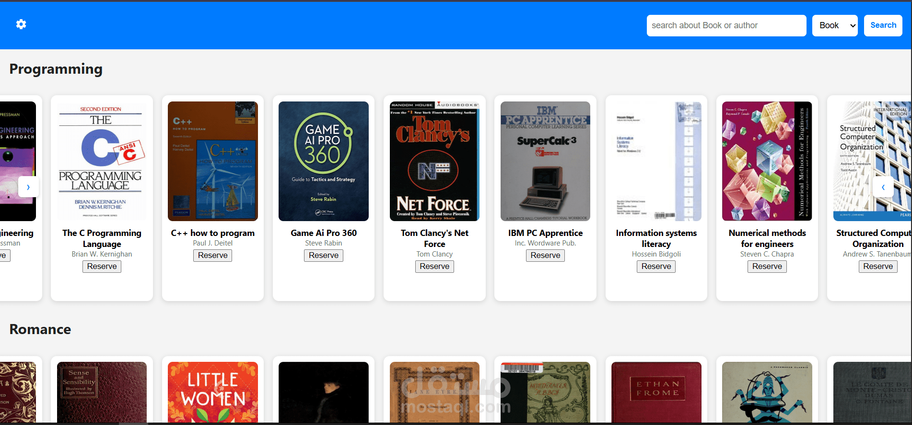Viewport: 912px width, 425px height.
Task: Open the Little Women cover
Action: click(213, 392)
